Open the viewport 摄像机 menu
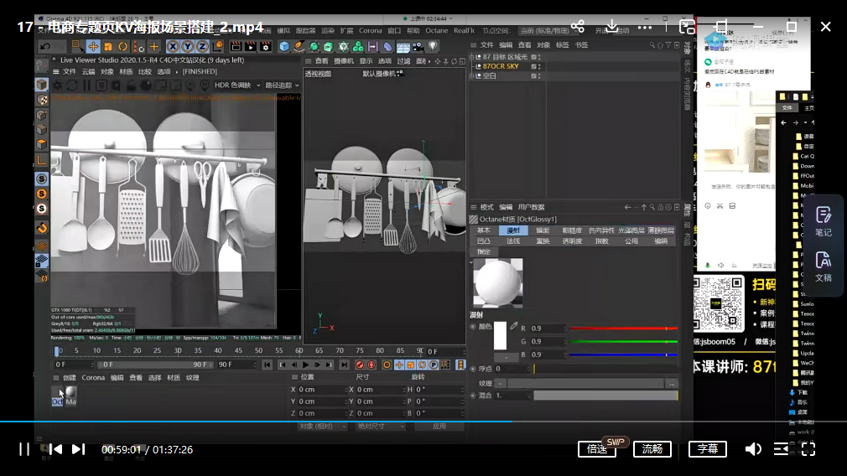847x476 pixels. click(x=344, y=61)
